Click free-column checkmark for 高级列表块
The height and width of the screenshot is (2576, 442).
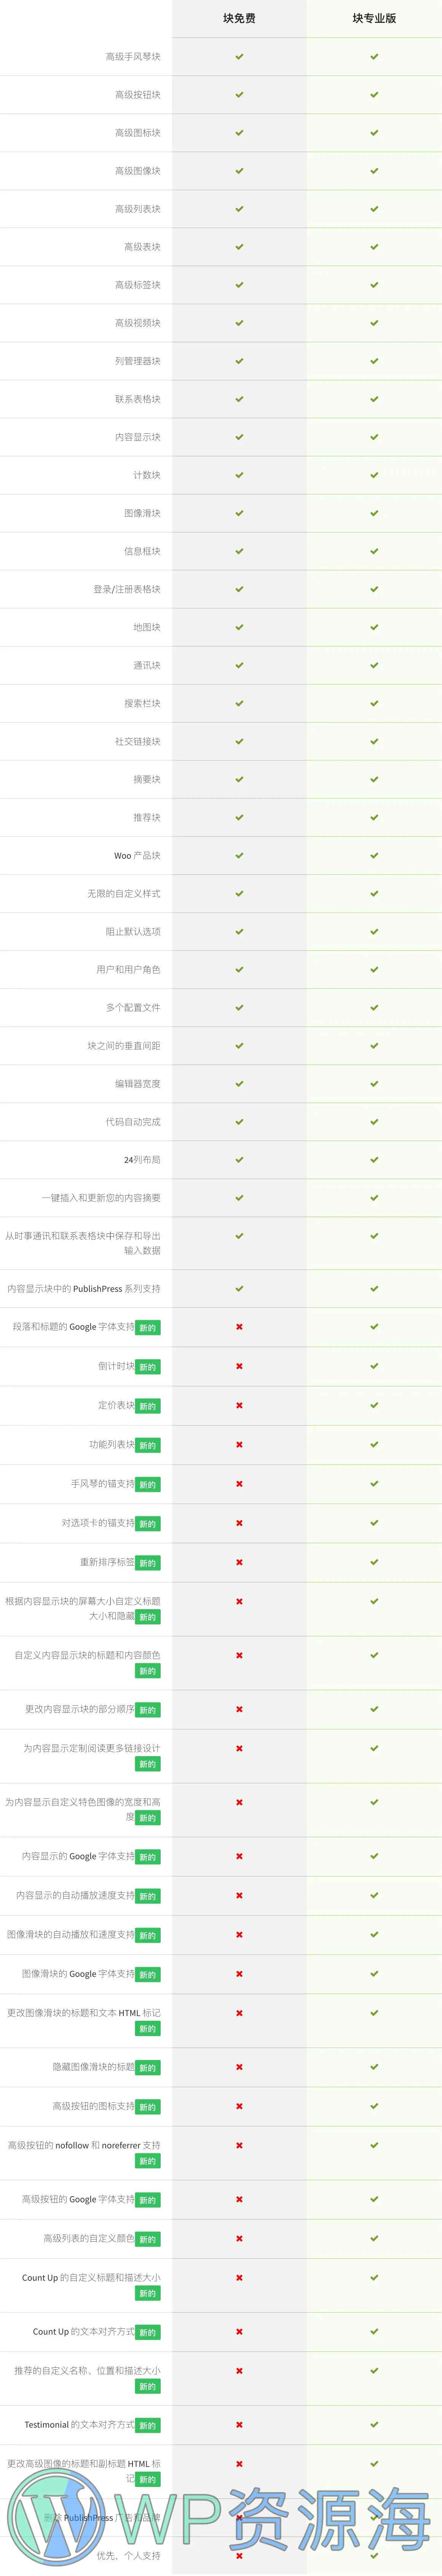tap(239, 209)
